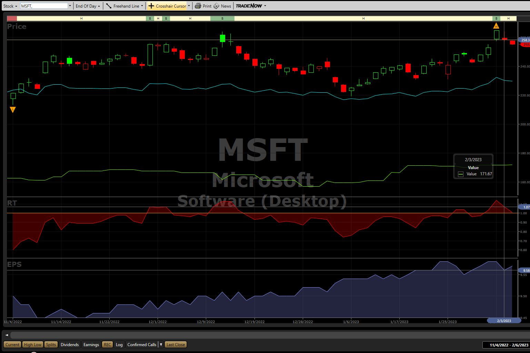Toggle the High Low overlay
The width and height of the screenshot is (530, 353).
(33, 344)
